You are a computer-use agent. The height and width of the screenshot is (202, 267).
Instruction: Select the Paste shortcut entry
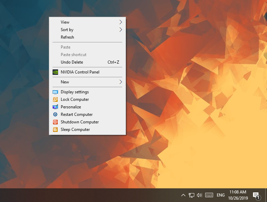87,55
